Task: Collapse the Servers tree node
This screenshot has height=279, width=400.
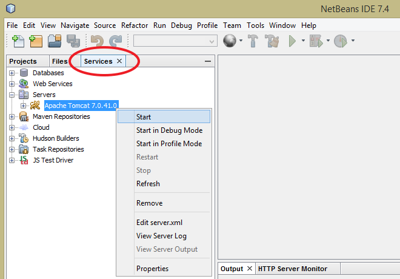Action: [x=12, y=95]
